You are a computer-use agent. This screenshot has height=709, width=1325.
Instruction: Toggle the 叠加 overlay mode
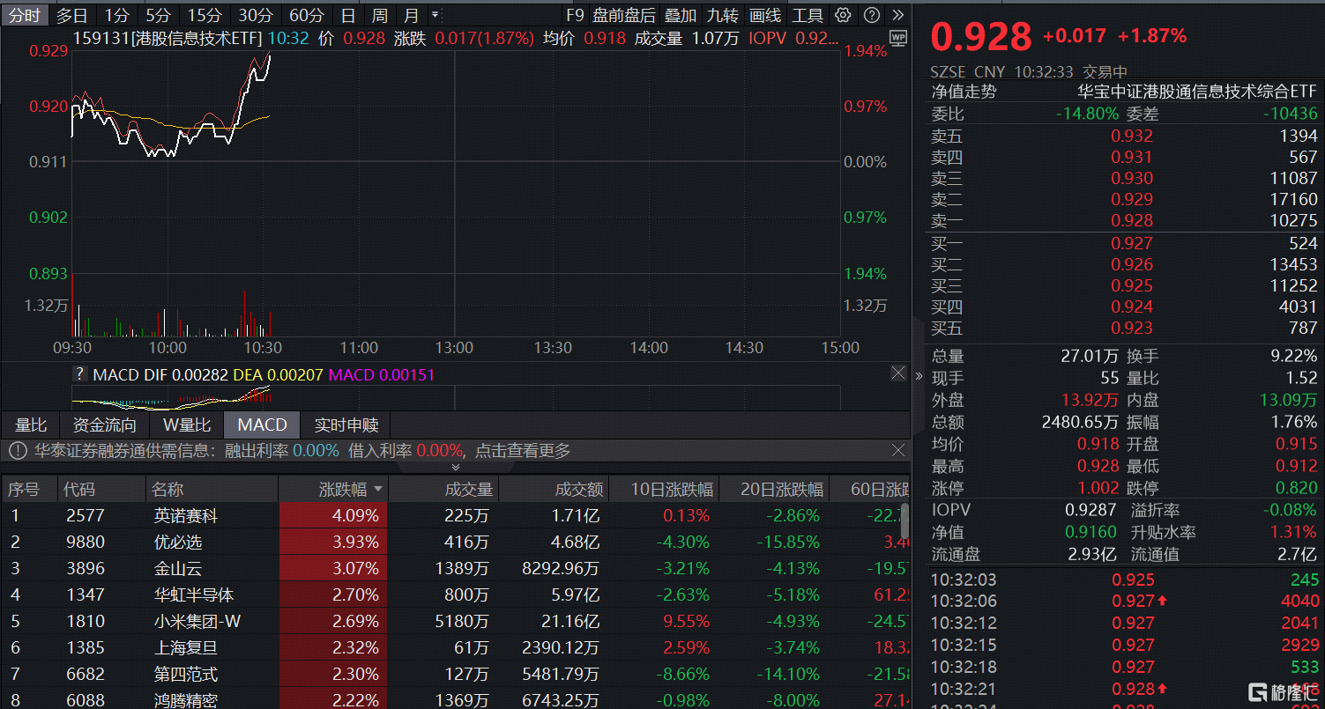(x=680, y=15)
